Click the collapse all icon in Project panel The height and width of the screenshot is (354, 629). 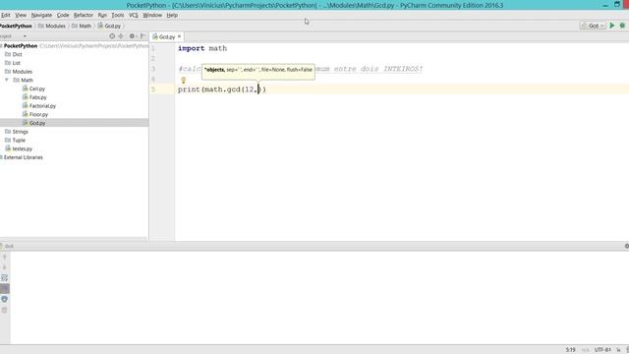(x=121, y=36)
